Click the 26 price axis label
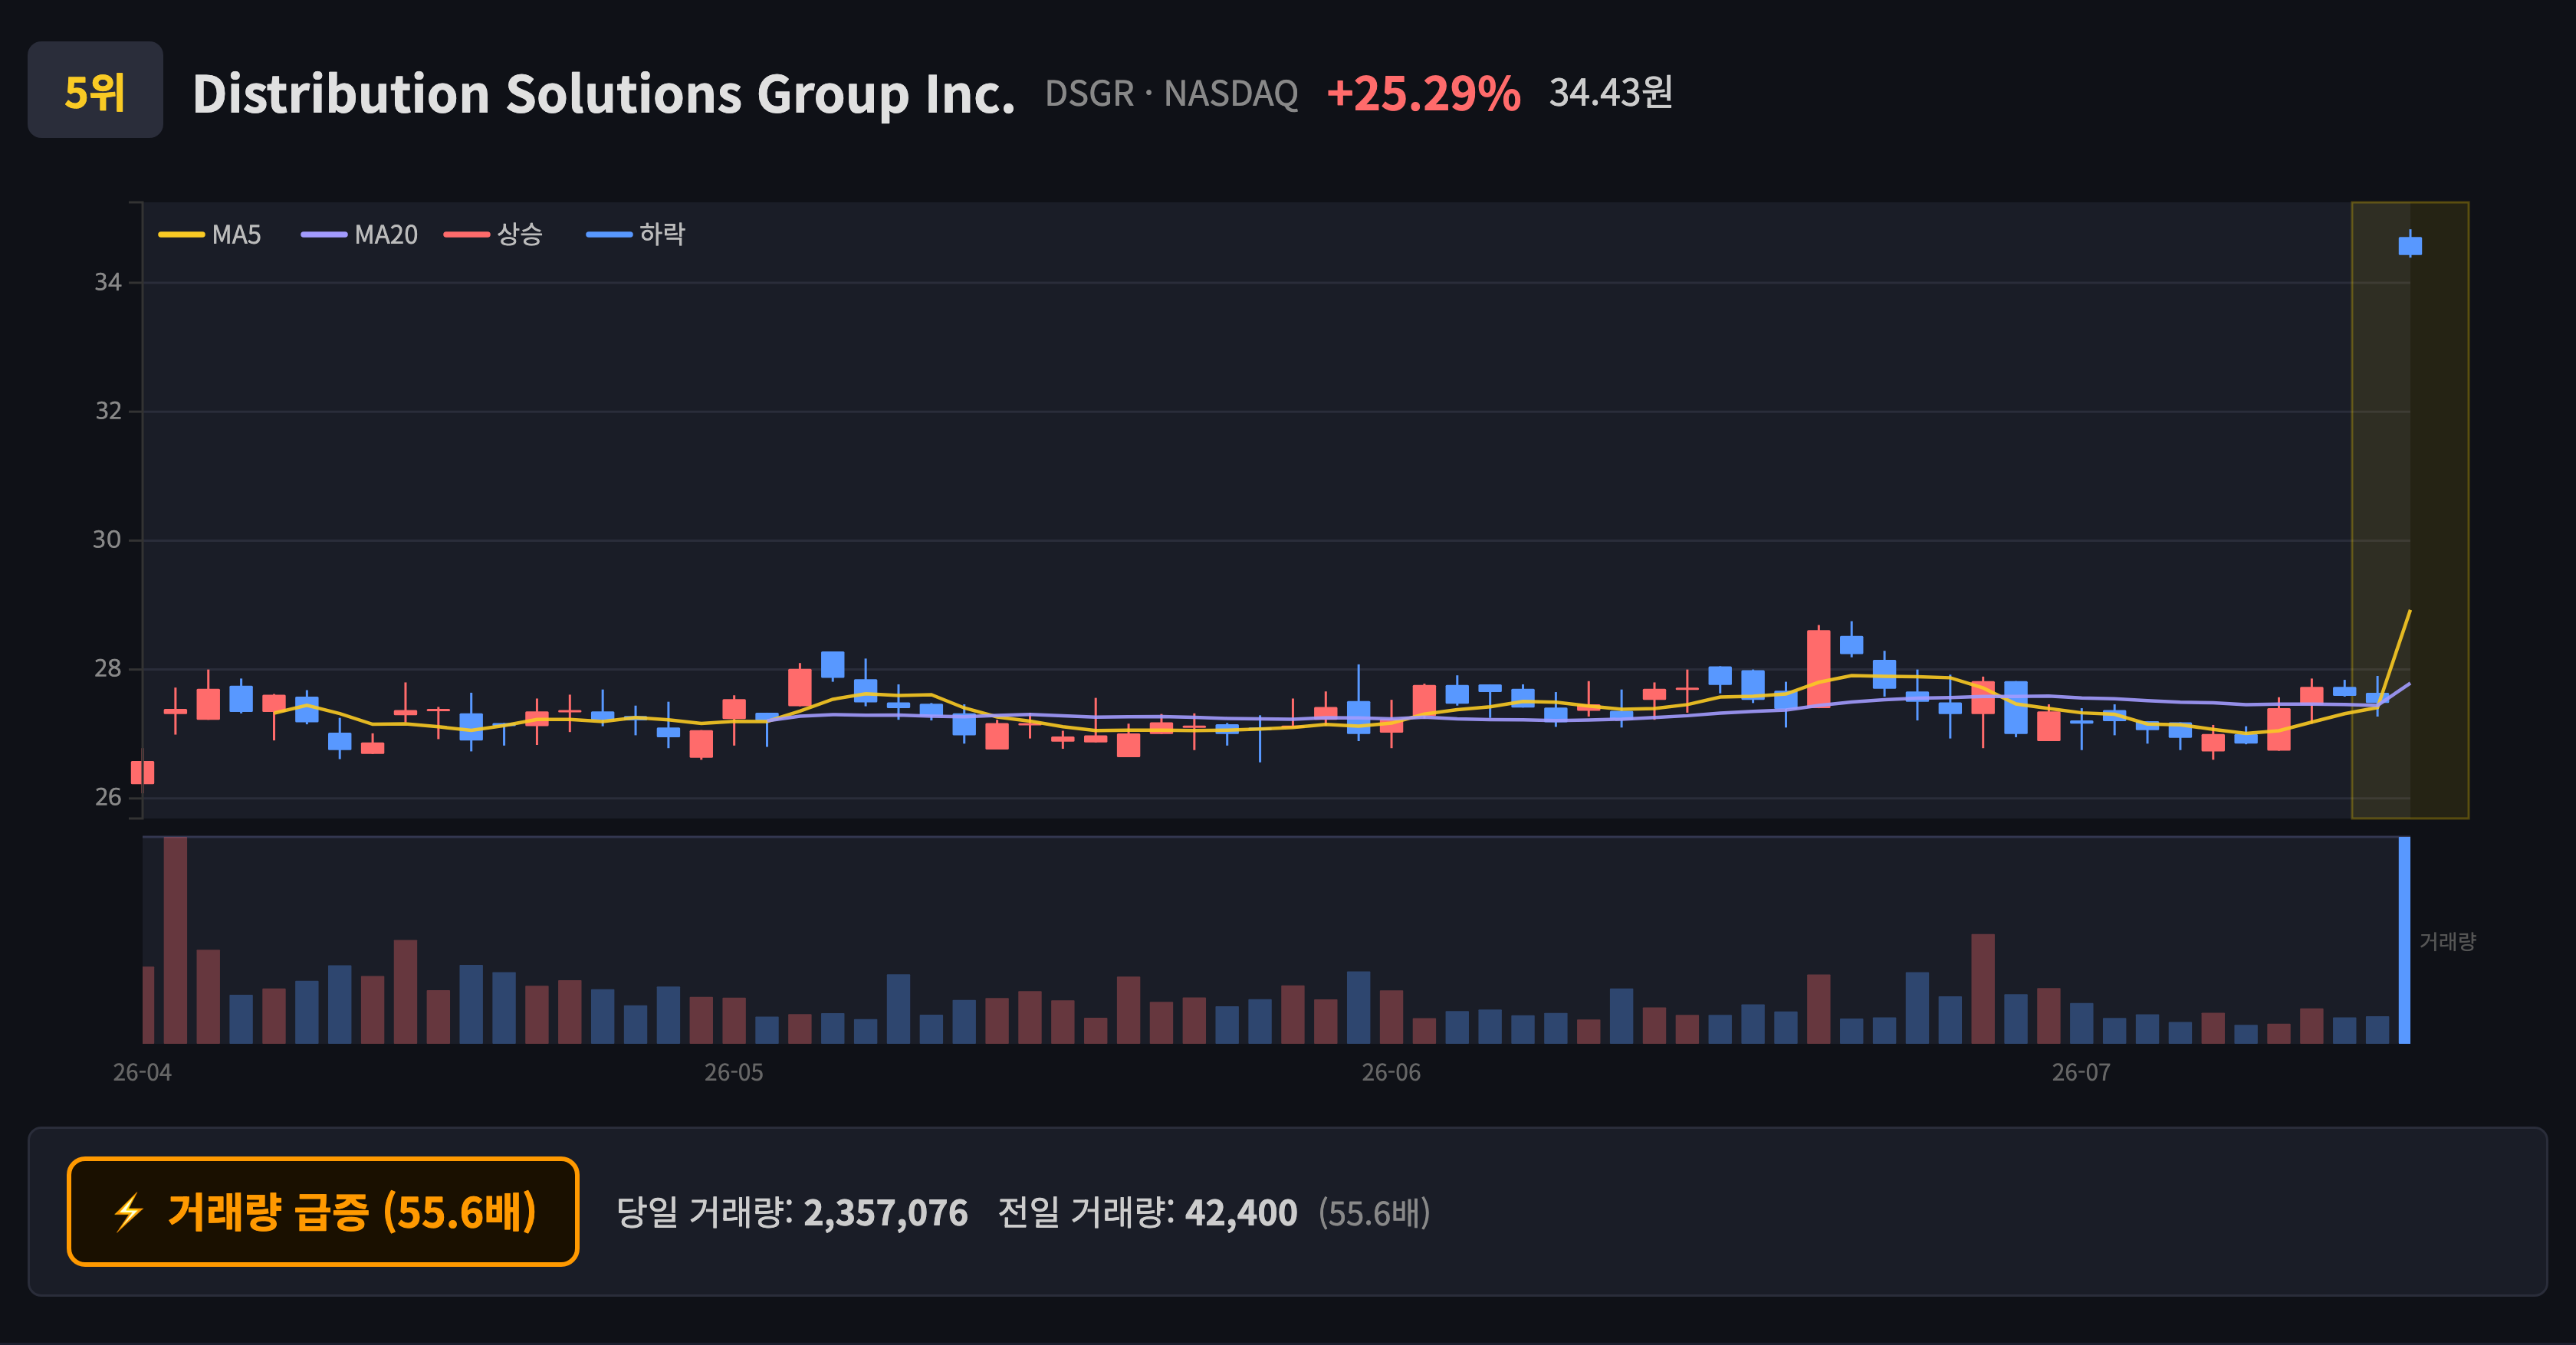2576x1345 pixels. (108, 797)
